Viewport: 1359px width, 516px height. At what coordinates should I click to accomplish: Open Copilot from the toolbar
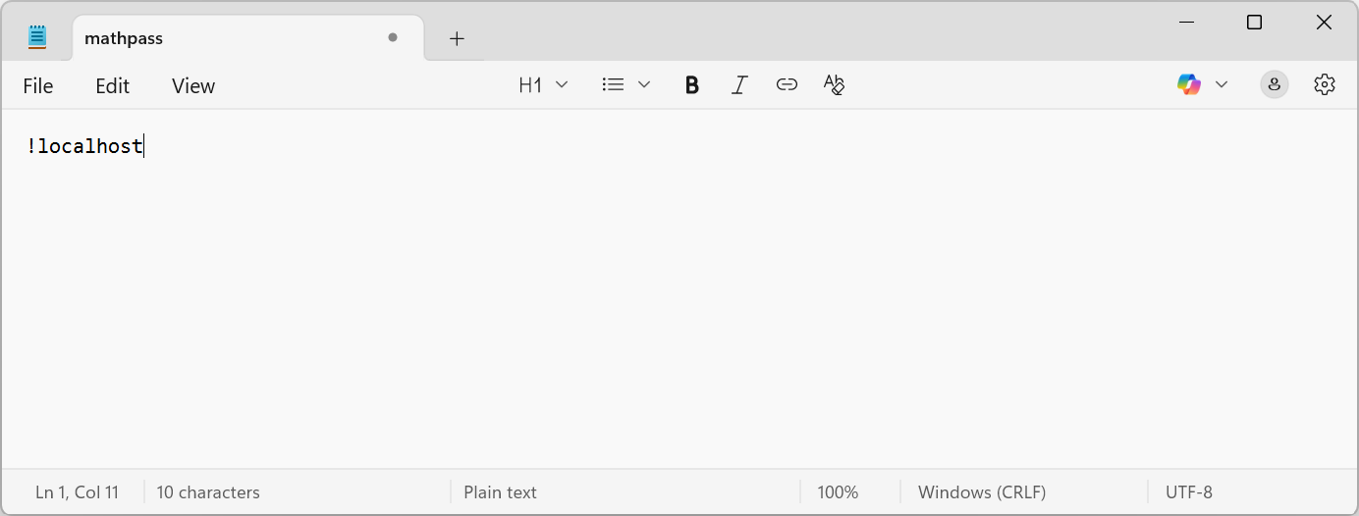click(x=1189, y=85)
